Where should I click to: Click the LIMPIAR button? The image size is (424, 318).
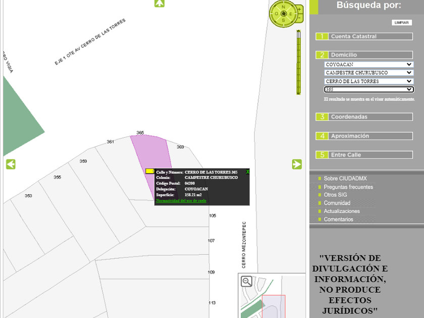click(402, 23)
